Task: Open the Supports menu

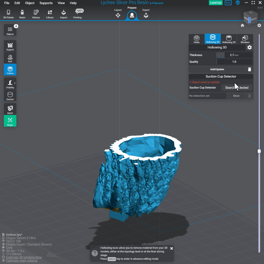Action: [46, 3]
